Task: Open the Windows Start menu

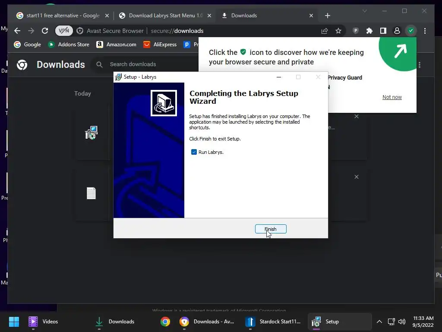Action: 14,322
